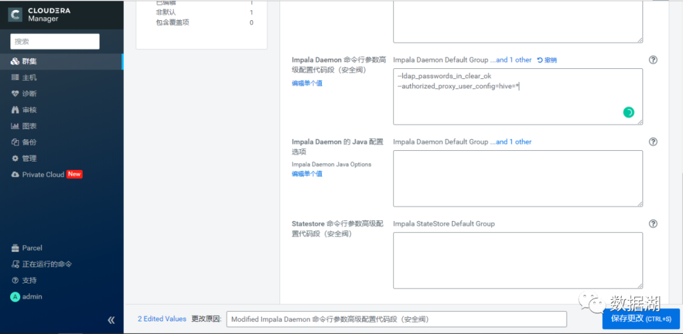
Task: Click the top partially visible textarea
Action: coord(518,21)
